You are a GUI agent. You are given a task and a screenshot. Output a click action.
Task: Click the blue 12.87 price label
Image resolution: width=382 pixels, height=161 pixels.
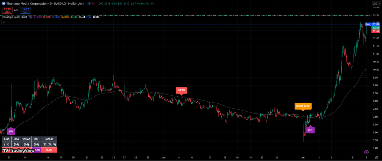376,24
